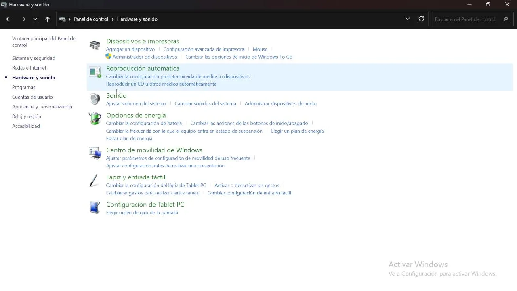
Task: Select Hardware y sonido in sidebar
Action: tap(34, 78)
